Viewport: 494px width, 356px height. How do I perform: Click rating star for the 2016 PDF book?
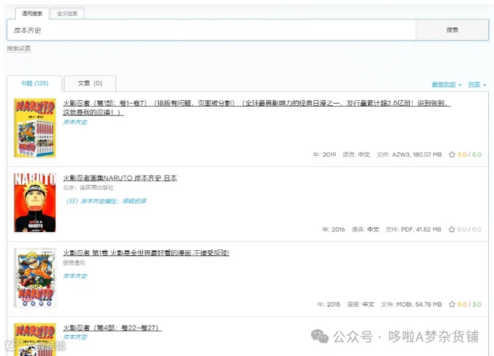point(452,229)
